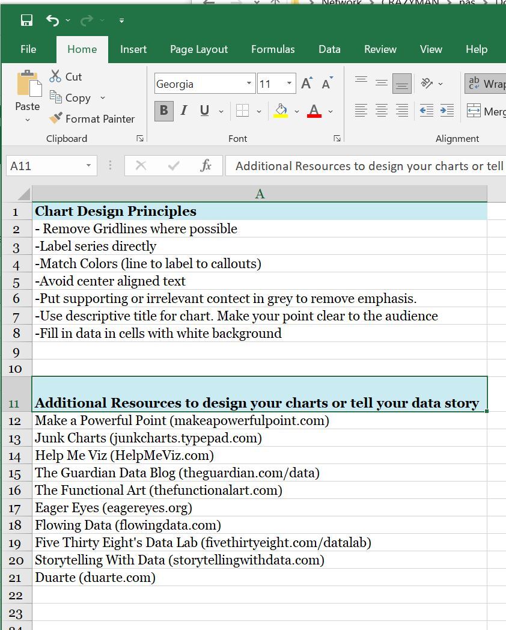Open Customize Quick Access Toolbar dropdown
Image resolution: width=506 pixels, height=630 pixels.
(x=121, y=20)
